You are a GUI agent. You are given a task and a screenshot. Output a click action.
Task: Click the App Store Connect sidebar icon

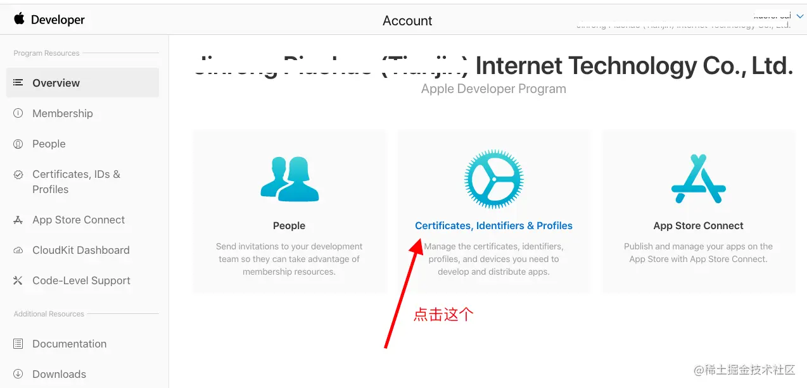18,220
